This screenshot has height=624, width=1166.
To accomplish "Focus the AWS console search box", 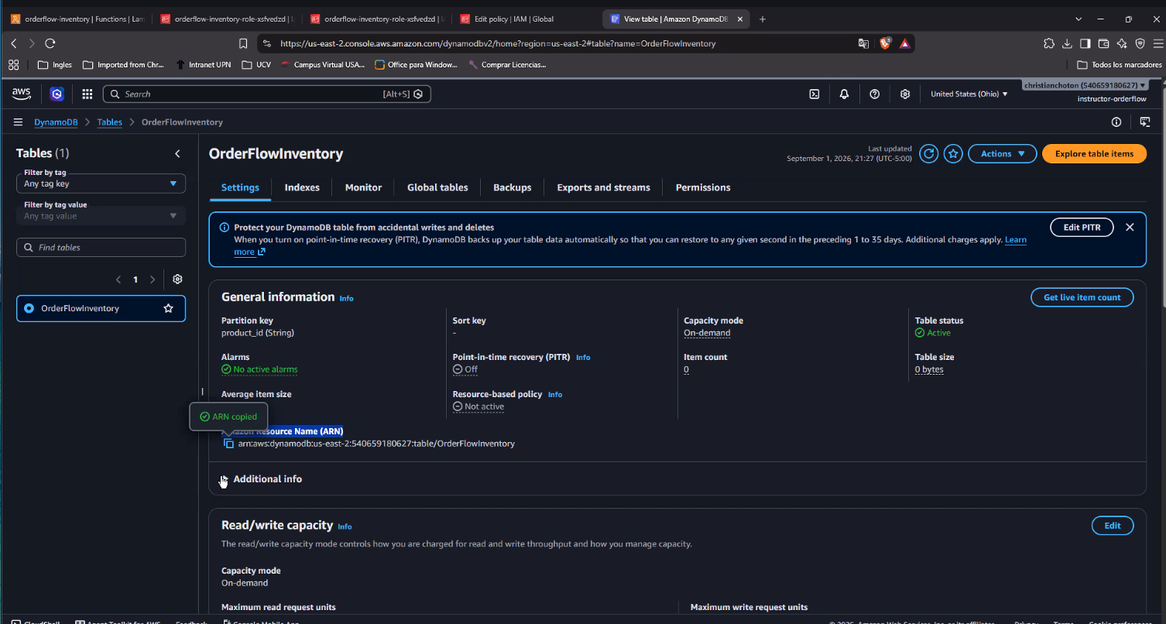I will point(266,94).
